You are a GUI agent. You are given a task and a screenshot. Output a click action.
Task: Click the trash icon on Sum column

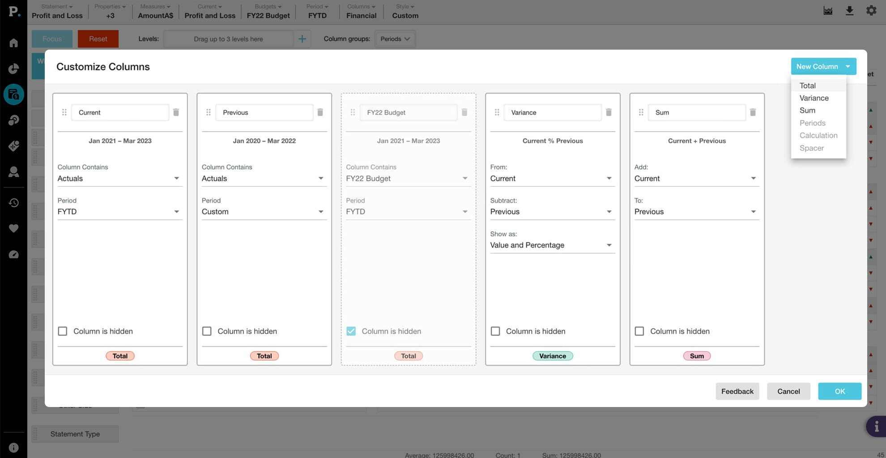click(753, 112)
